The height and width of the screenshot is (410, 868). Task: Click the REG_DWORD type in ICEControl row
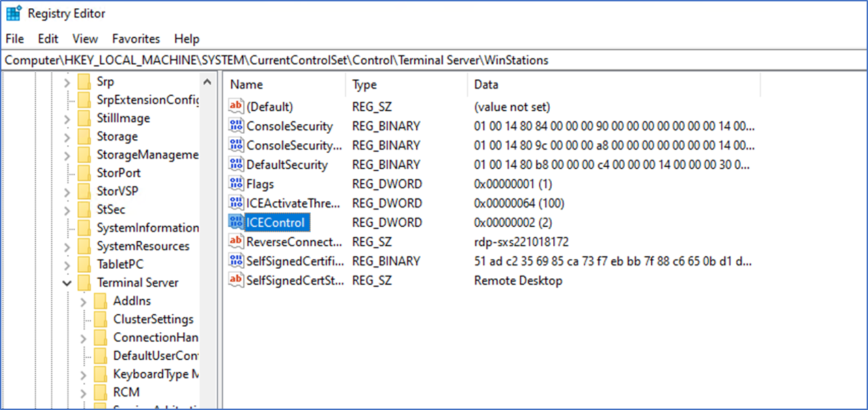(387, 222)
